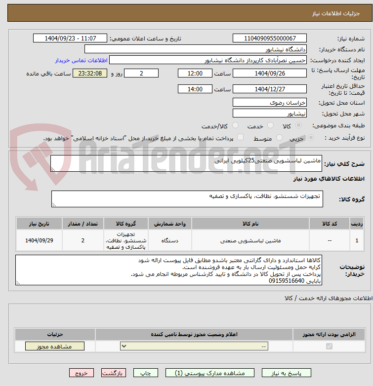The height and width of the screenshot is (386, 373).
Task: Click the ایجاد کننده درخواست field
Action: click(x=208, y=60)
